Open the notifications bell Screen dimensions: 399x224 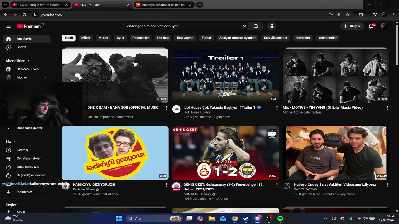pyautogui.click(x=371, y=26)
